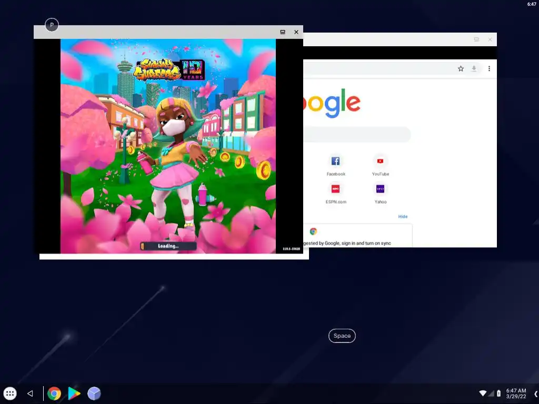
Task: Click the Facebook label text
Action: pyautogui.click(x=336, y=174)
